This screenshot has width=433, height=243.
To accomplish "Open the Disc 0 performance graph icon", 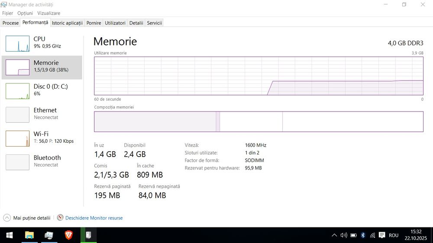I will [17, 91].
